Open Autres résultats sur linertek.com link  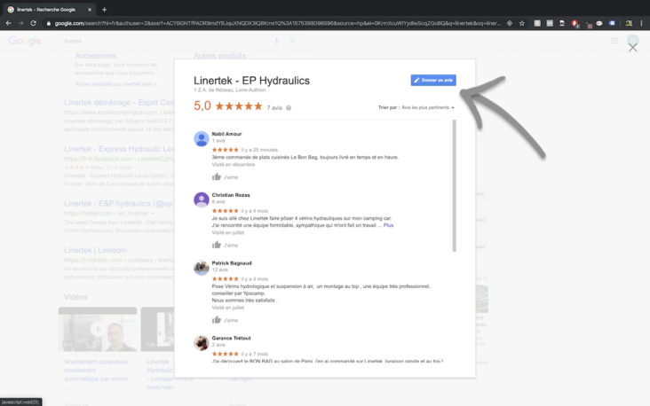(115, 84)
